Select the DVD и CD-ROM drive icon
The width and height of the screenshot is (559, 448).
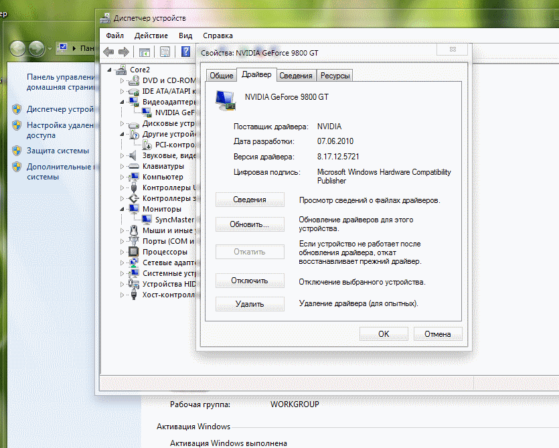(134, 80)
